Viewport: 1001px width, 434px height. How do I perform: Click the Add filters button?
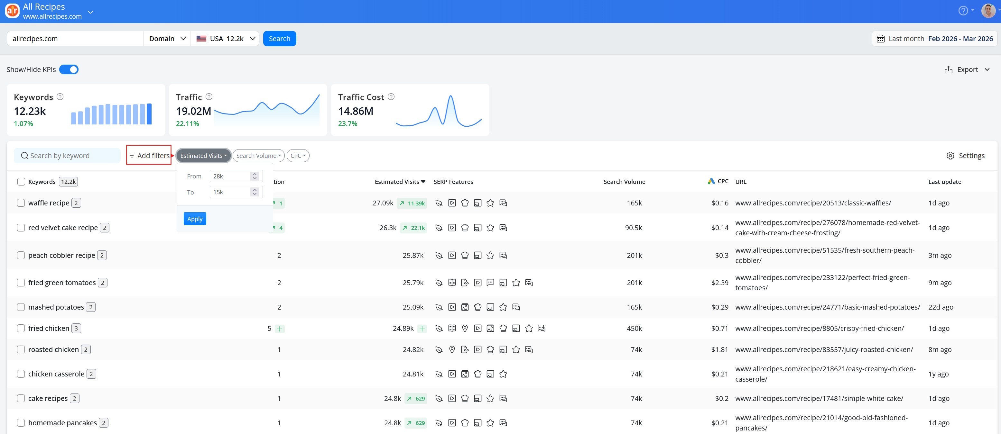[x=149, y=155]
